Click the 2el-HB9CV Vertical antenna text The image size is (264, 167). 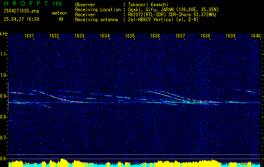click(163, 20)
